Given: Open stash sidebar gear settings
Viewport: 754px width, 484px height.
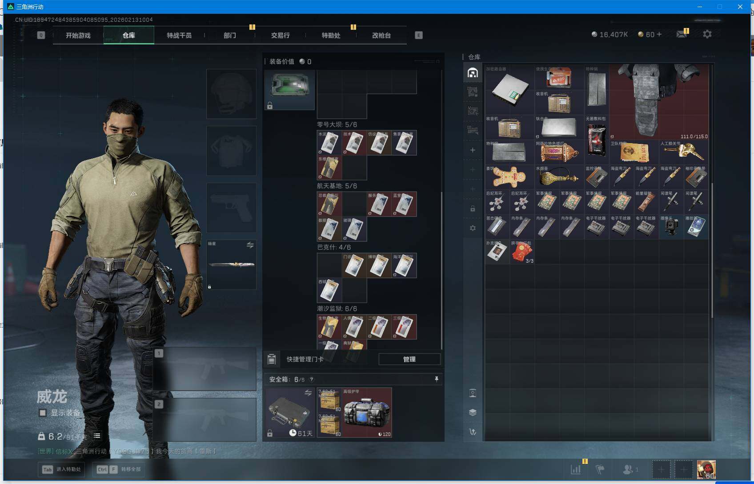Looking at the screenshot, I should [x=473, y=228].
